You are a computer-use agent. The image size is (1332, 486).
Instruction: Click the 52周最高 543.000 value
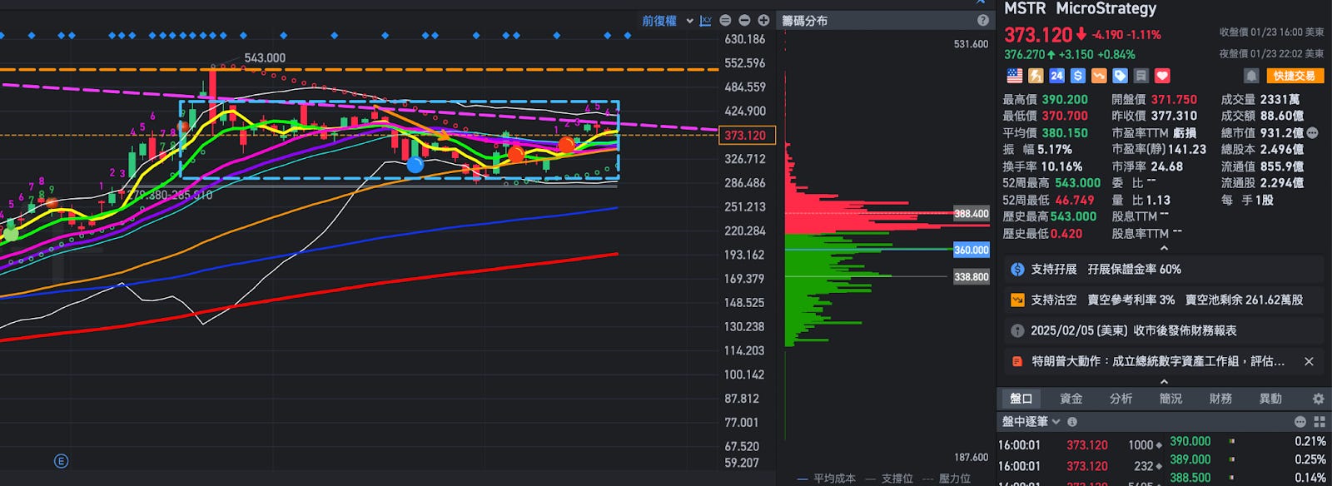click(1077, 183)
